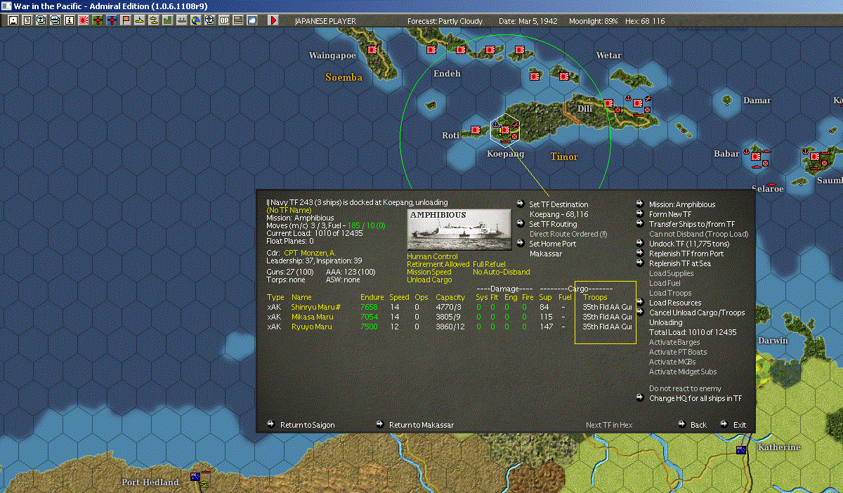843x493 pixels.
Task: Click the Endure column header
Action: coord(372,297)
